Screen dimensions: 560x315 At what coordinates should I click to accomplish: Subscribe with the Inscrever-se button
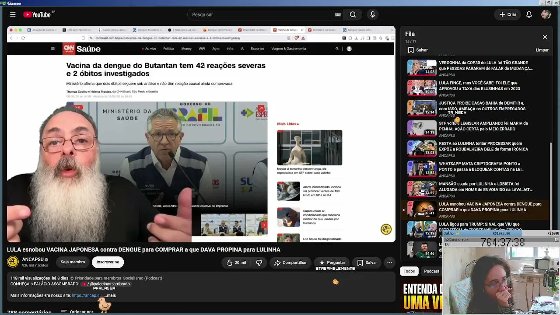108,262
